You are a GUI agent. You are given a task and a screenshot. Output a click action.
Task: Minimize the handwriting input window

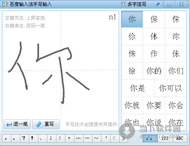coord(169,4)
